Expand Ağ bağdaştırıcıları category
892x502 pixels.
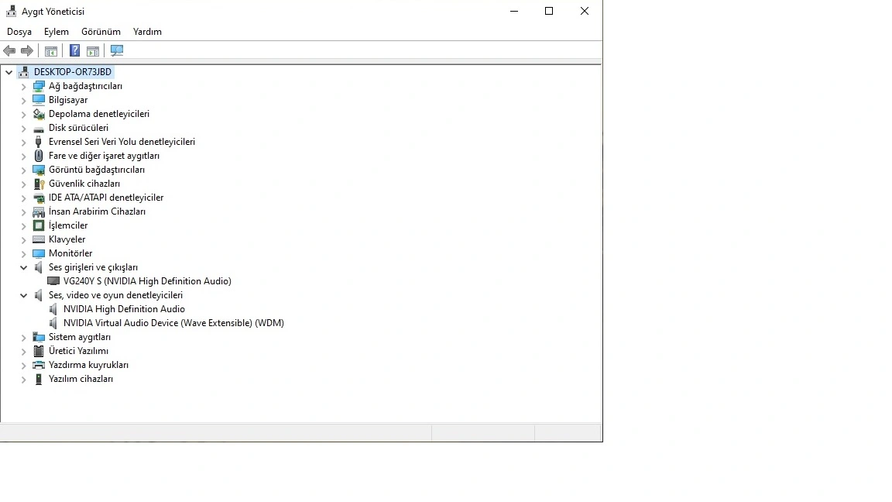pos(23,87)
